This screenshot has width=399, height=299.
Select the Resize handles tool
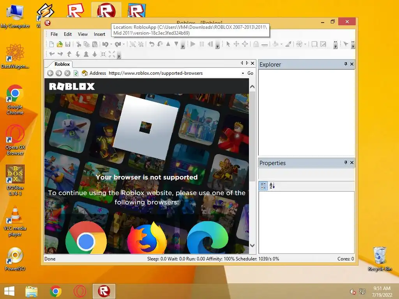245,44
